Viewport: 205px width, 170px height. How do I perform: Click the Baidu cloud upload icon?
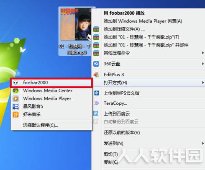[x=96, y=113]
